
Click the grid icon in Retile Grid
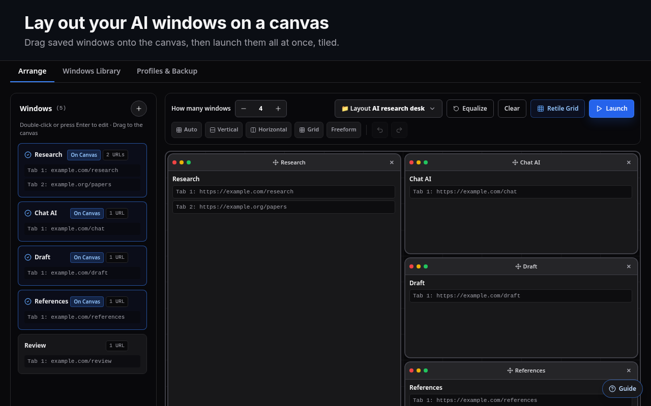[x=541, y=109]
